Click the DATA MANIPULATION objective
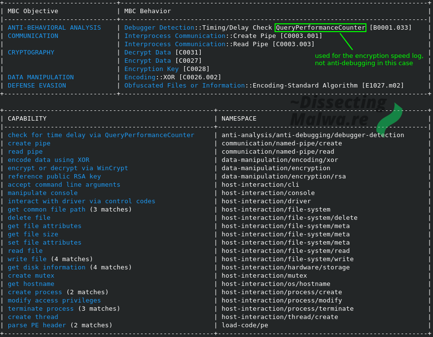The image size is (433, 337). point(41,77)
